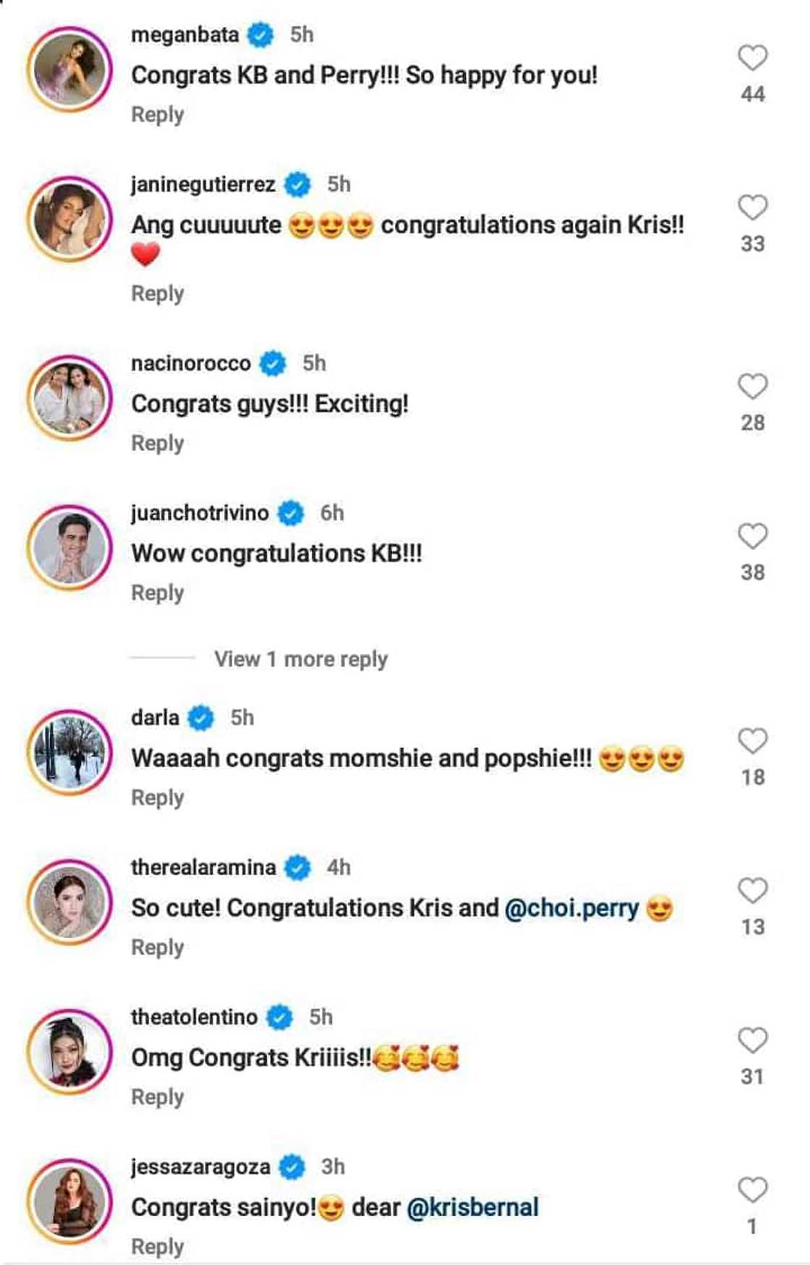Reply to meganbata's comment
This screenshot has width=810, height=1265.
coord(157,115)
